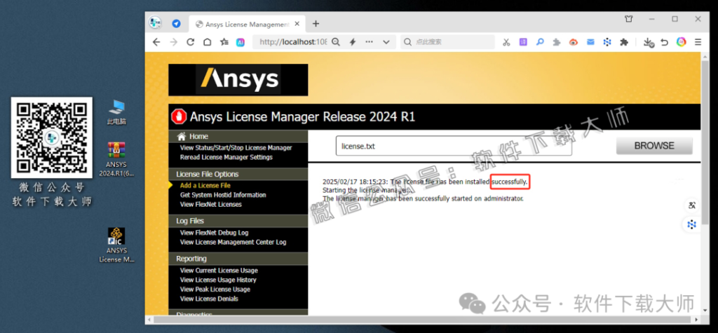Click the blue dots floating icon at right edge

692,224
